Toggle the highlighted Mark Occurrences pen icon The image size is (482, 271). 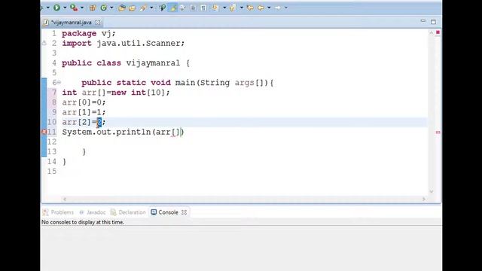pyautogui.click(x=173, y=8)
